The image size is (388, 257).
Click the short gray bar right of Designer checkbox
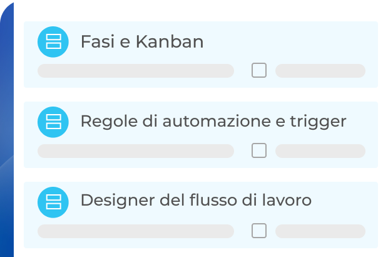pyautogui.click(x=320, y=231)
